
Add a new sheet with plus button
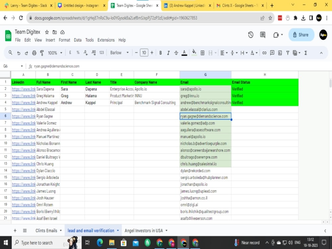click(15, 231)
